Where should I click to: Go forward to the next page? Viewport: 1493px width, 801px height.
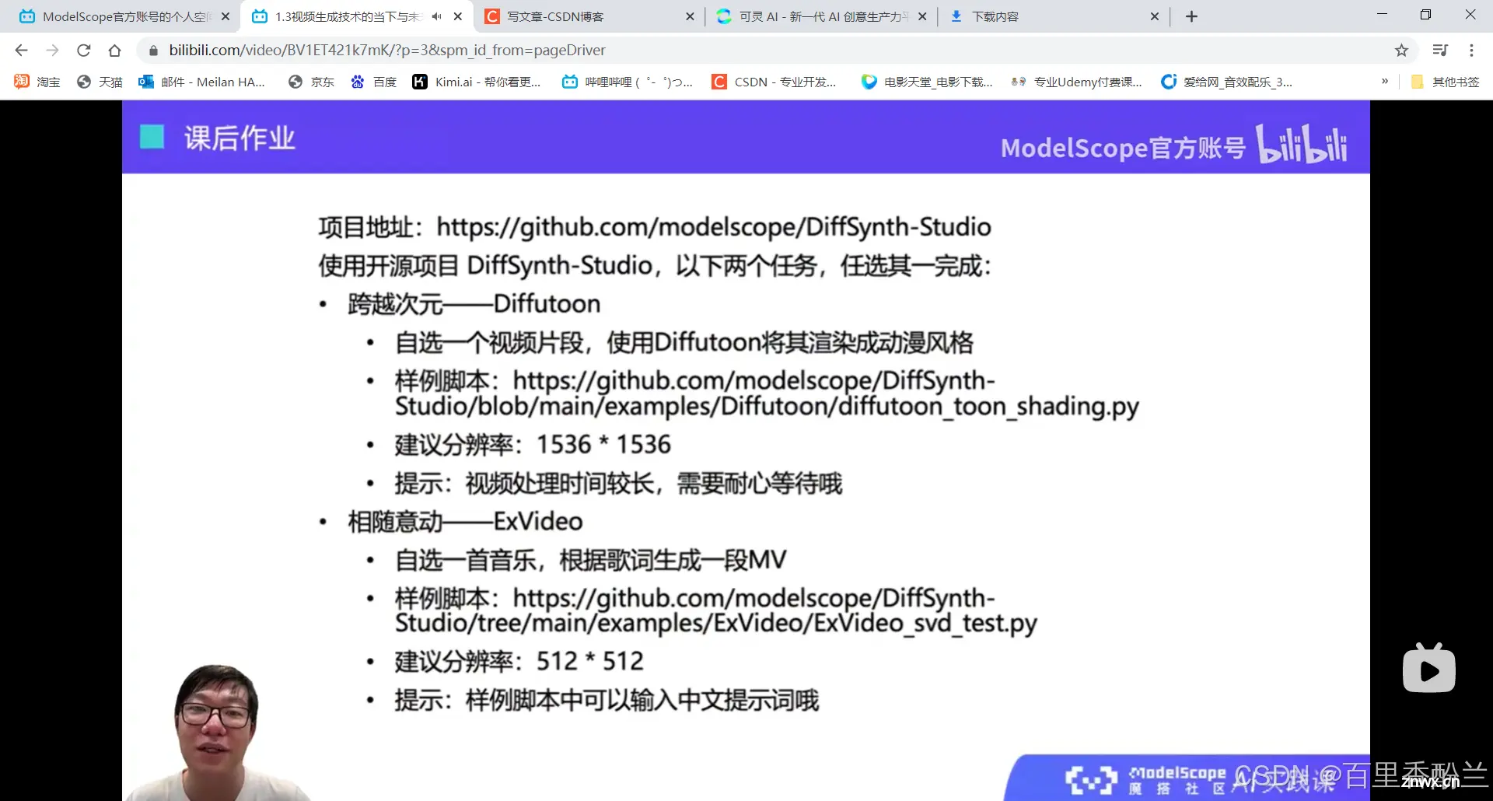[52, 51]
